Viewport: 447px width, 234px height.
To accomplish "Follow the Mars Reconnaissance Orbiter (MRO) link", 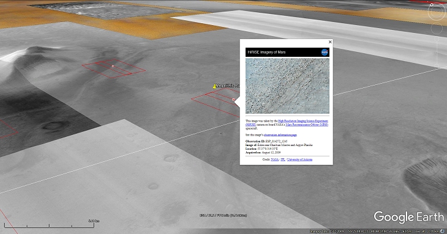I will [307, 125].
